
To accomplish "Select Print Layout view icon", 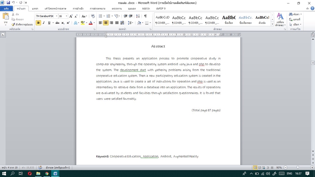I will click(255, 167).
